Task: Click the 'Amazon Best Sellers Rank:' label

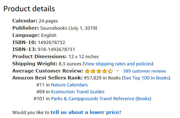Action: pyautogui.click(x=47, y=78)
